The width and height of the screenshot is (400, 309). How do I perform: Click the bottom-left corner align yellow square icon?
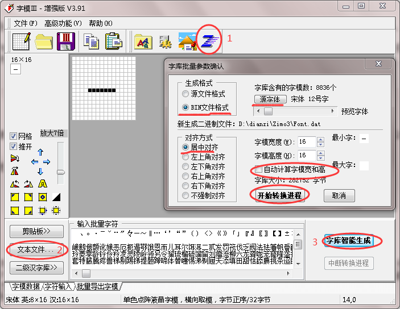tap(15, 210)
